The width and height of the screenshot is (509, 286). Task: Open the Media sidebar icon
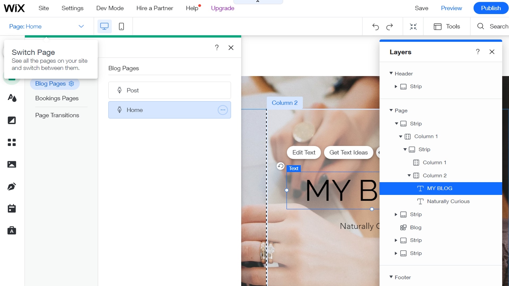(x=12, y=164)
